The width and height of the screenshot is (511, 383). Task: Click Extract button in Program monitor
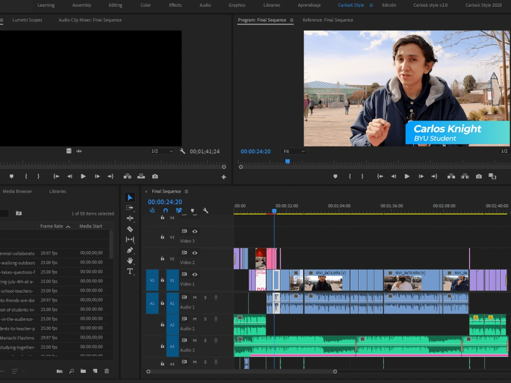click(x=465, y=176)
